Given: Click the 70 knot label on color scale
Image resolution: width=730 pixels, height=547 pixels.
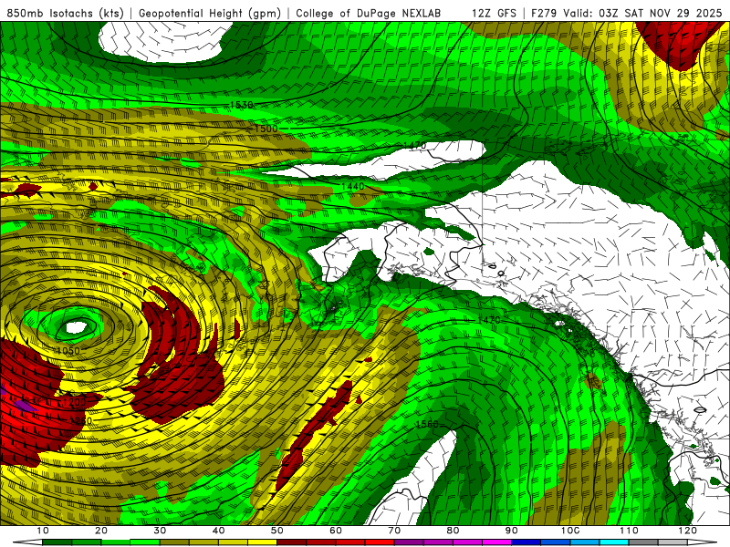Looking at the screenshot, I should [x=394, y=531].
